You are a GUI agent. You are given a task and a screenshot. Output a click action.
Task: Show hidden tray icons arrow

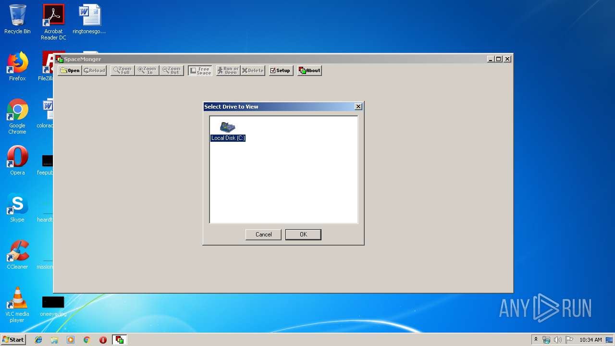point(536,340)
